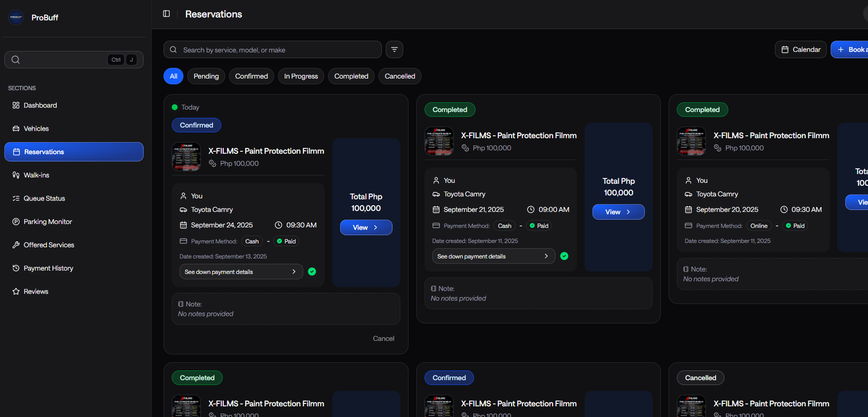Click the note icon in the September 21 card
Screen dimensions: 868x417
pyautogui.click(x=433, y=289)
